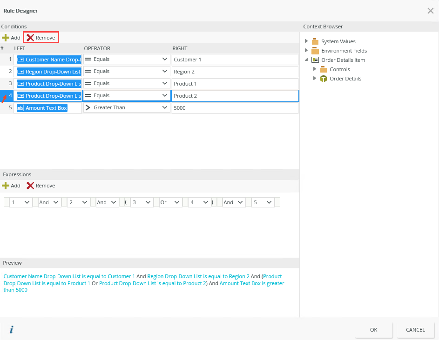This screenshot has height=340, width=439.
Task: Select the Controls folder icon
Action: click(324, 69)
